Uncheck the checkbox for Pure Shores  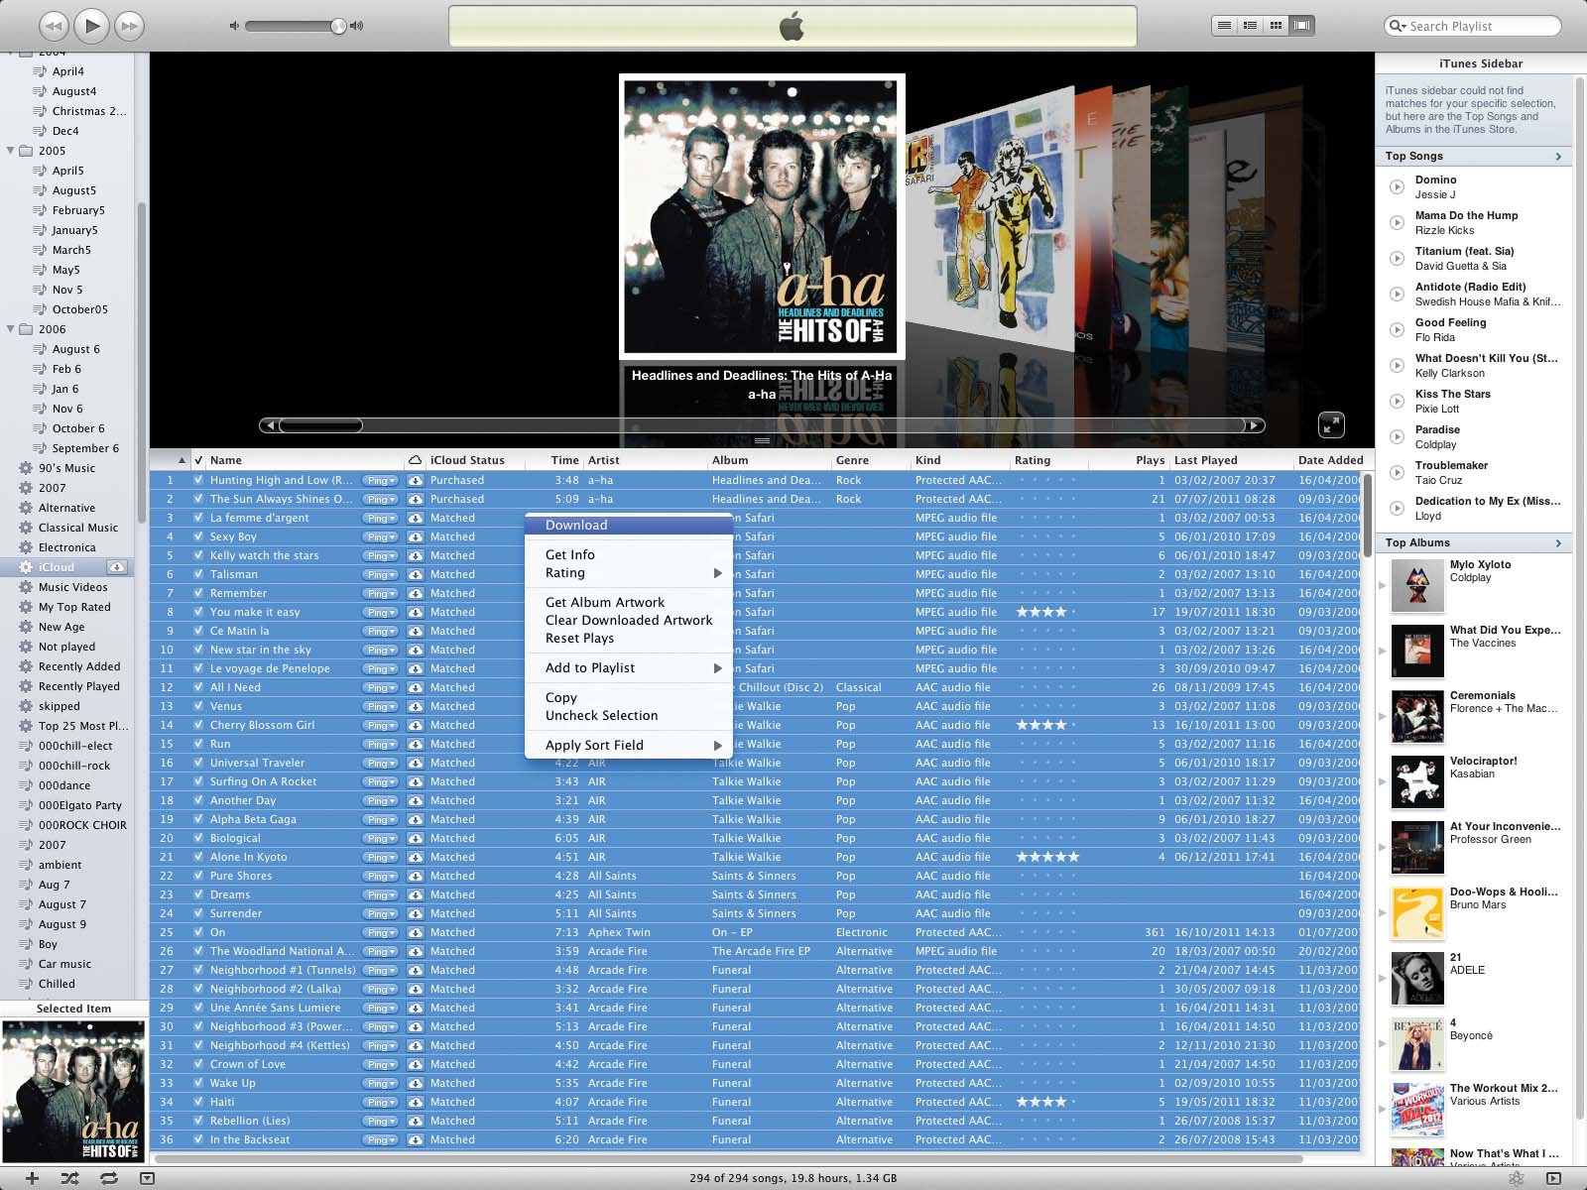pyautogui.click(x=198, y=876)
